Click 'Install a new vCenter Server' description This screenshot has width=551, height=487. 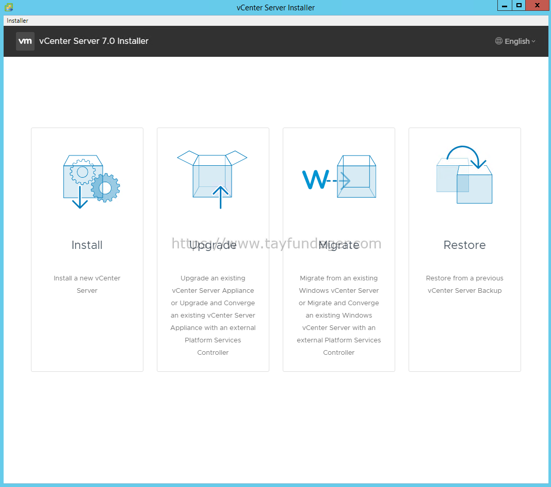[87, 285]
